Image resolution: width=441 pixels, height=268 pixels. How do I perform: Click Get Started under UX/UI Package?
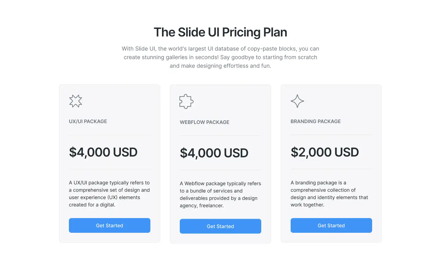[x=110, y=225]
